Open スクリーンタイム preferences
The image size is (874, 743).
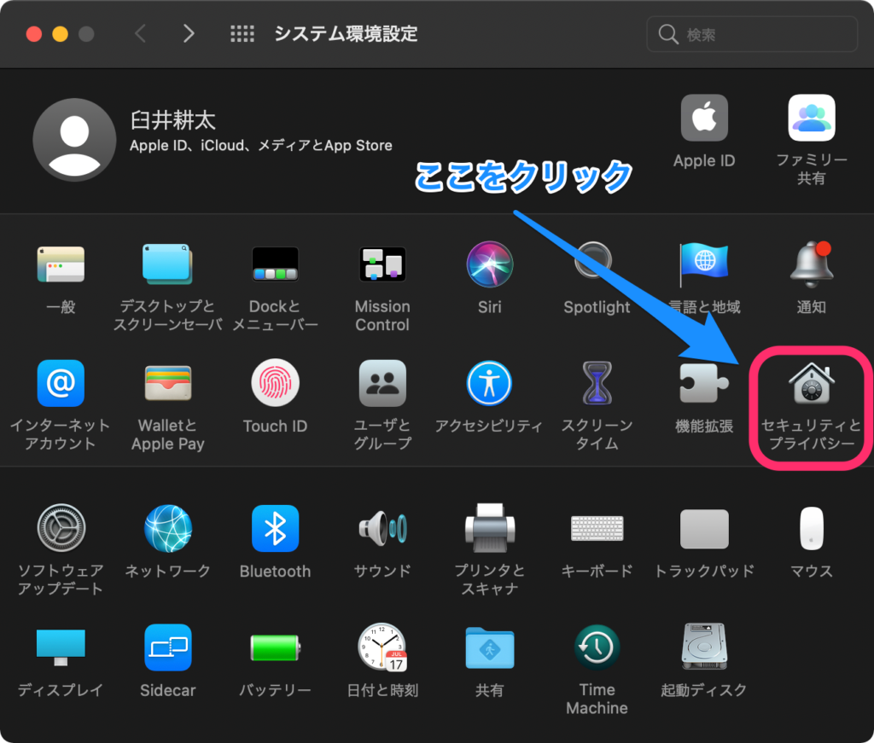[x=597, y=383]
